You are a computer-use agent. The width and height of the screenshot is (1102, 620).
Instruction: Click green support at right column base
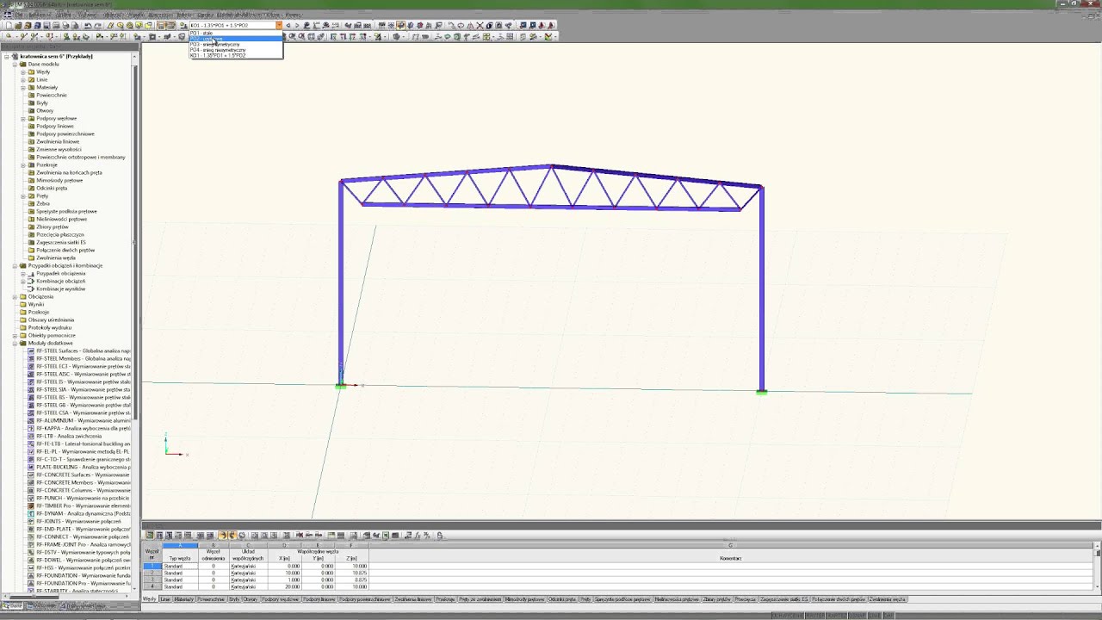[x=761, y=393]
